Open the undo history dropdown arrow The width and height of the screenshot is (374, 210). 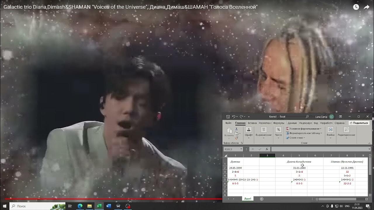click(237, 117)
